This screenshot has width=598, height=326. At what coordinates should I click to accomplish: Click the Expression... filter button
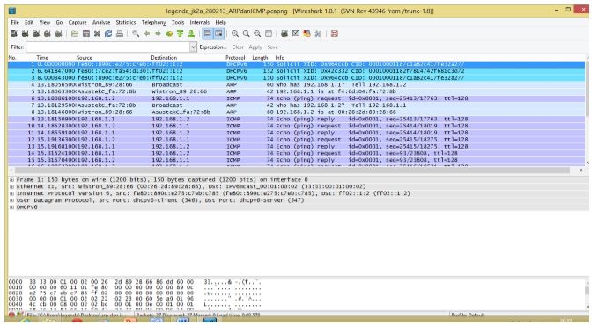point(212,47)
